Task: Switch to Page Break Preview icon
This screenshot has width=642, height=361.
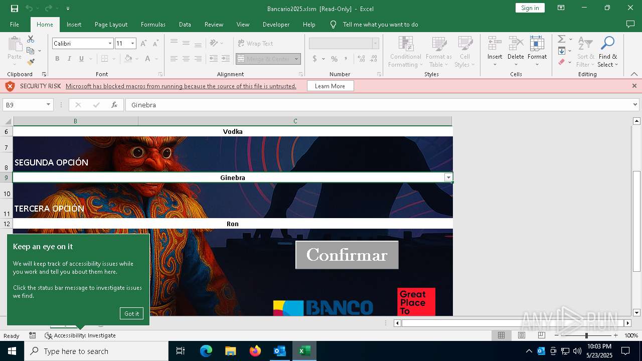Action: point(541,335)
